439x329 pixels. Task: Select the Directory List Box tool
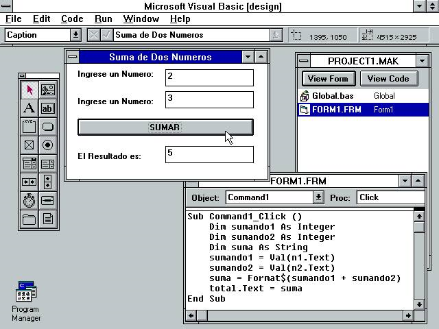29,219
